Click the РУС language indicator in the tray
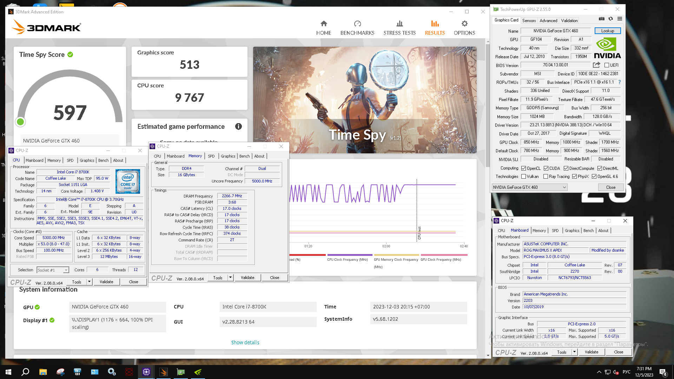The image size is (674, 379). pyautogui.click(x=627, y=372)
